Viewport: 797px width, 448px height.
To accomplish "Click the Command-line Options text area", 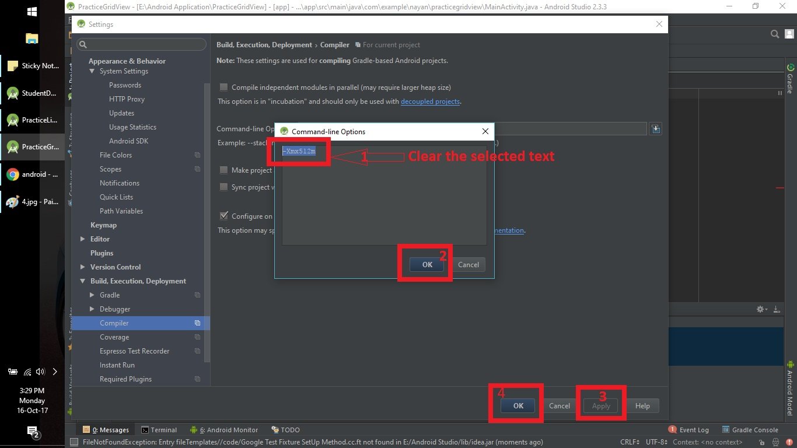I will tap(384, 195).
